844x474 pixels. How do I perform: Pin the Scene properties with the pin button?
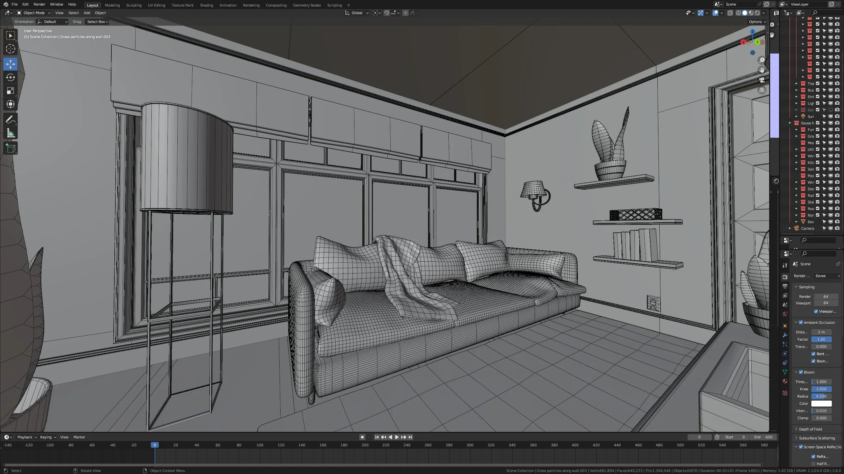tap(838, 264)
